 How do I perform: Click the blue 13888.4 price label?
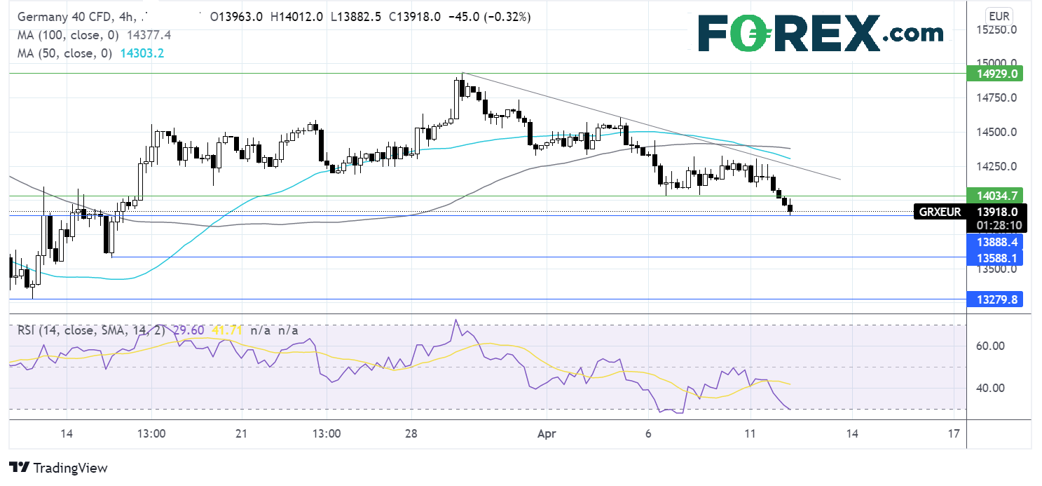pyautogui.click(x=994, y=242)
